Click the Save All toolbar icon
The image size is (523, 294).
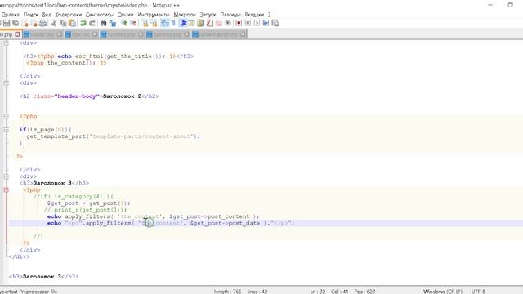tap(16, 23)
